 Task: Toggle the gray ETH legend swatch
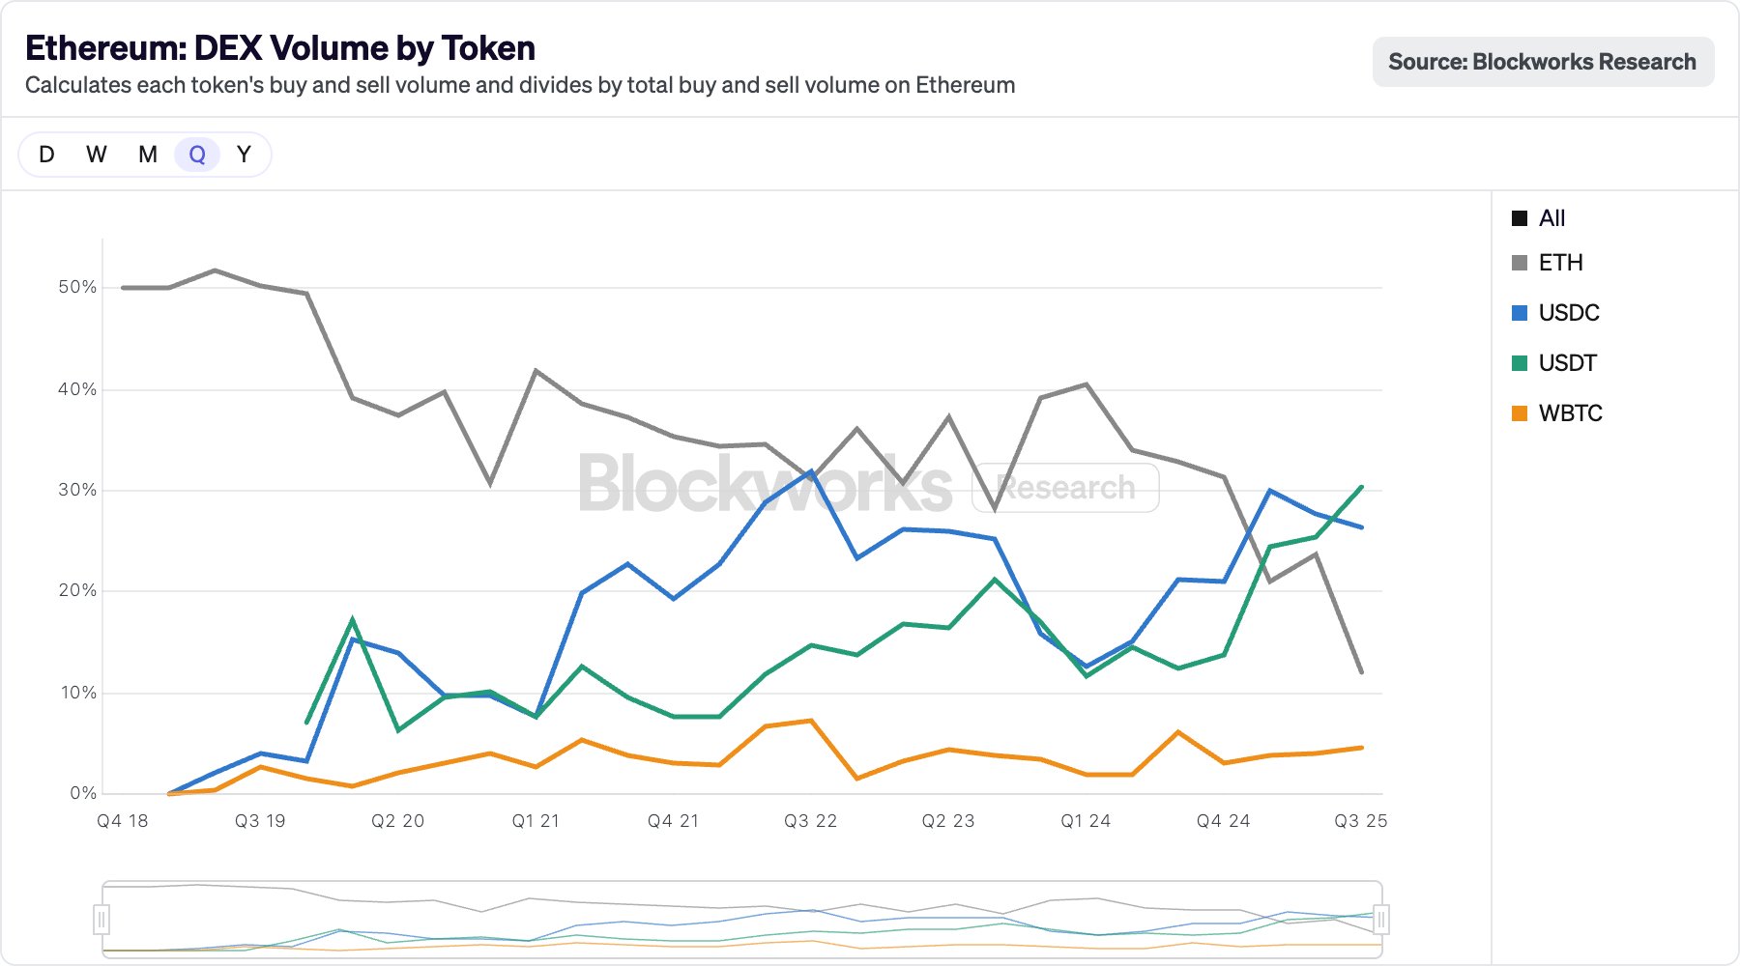click(1520, 263)
